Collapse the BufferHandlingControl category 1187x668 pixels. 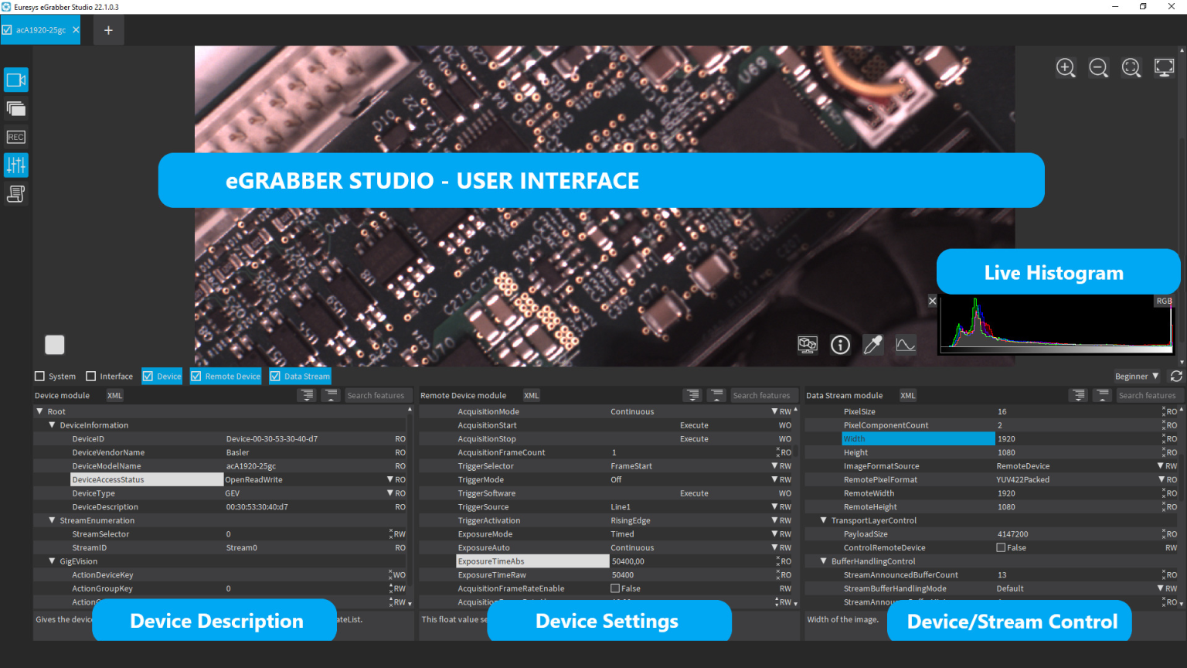click(824, 561)
